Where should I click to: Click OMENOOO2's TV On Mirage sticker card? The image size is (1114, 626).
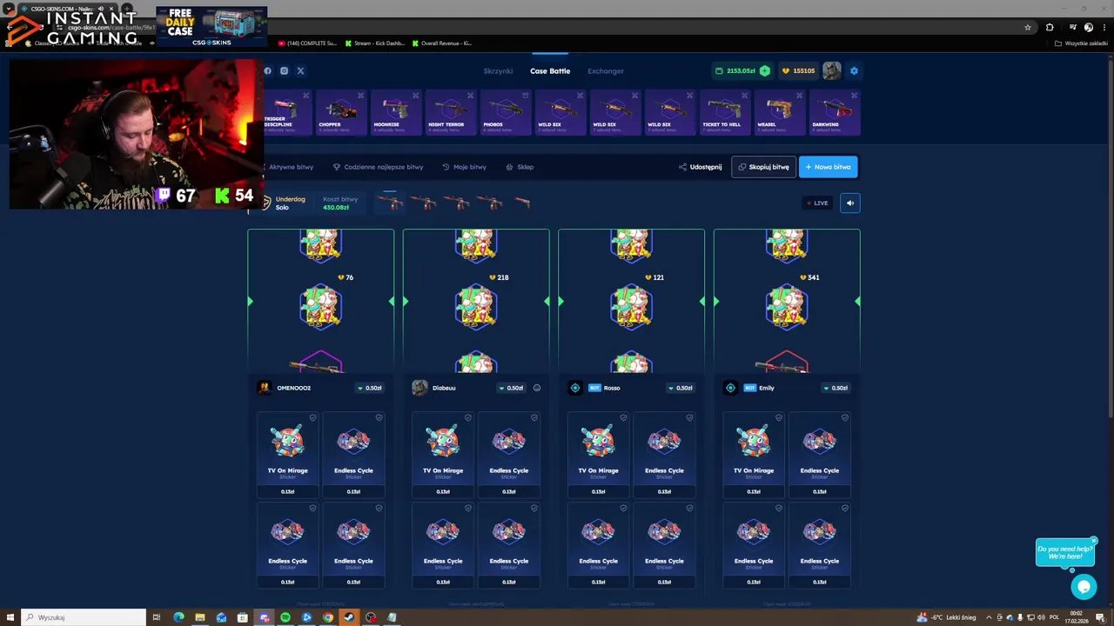pos(288,455)
